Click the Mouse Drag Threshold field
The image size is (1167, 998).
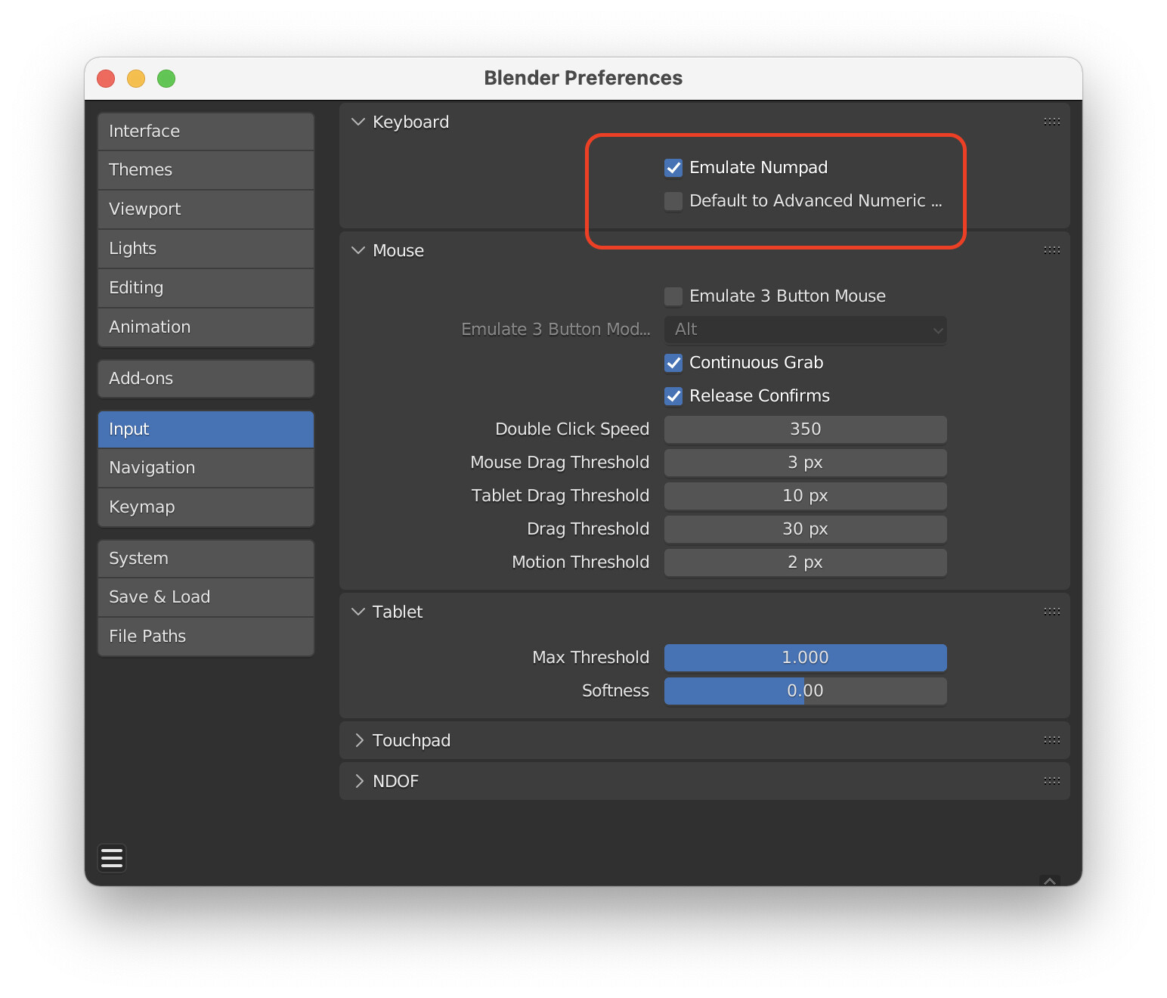[806, 463]
